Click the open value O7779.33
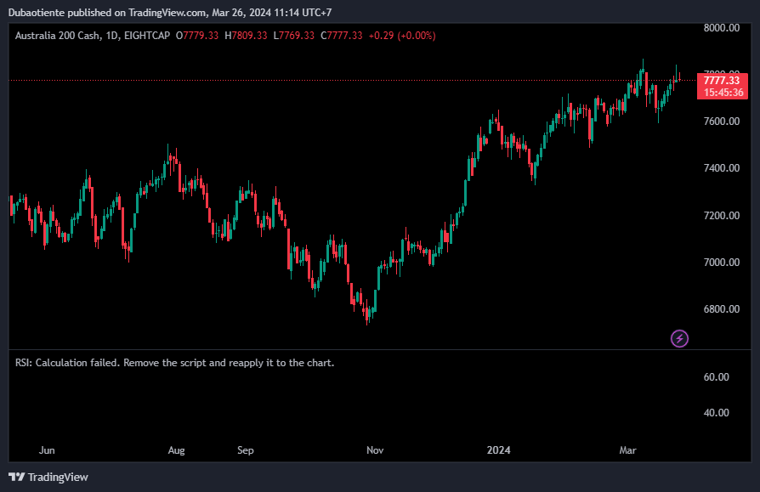This screenshot has width=760, height=492. coord(196,36)
